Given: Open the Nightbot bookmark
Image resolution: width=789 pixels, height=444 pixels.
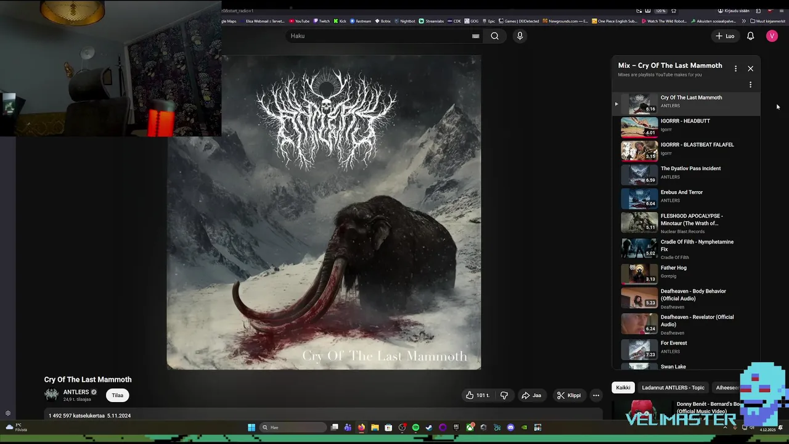Looking at the screenshot, I should tap(404, 21).
